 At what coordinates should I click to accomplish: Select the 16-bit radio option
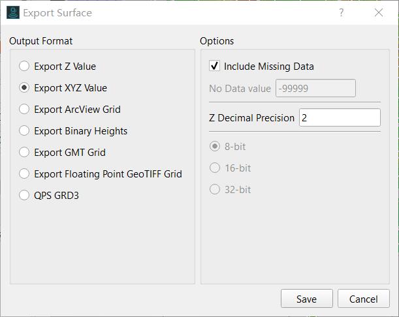[214, 168]
